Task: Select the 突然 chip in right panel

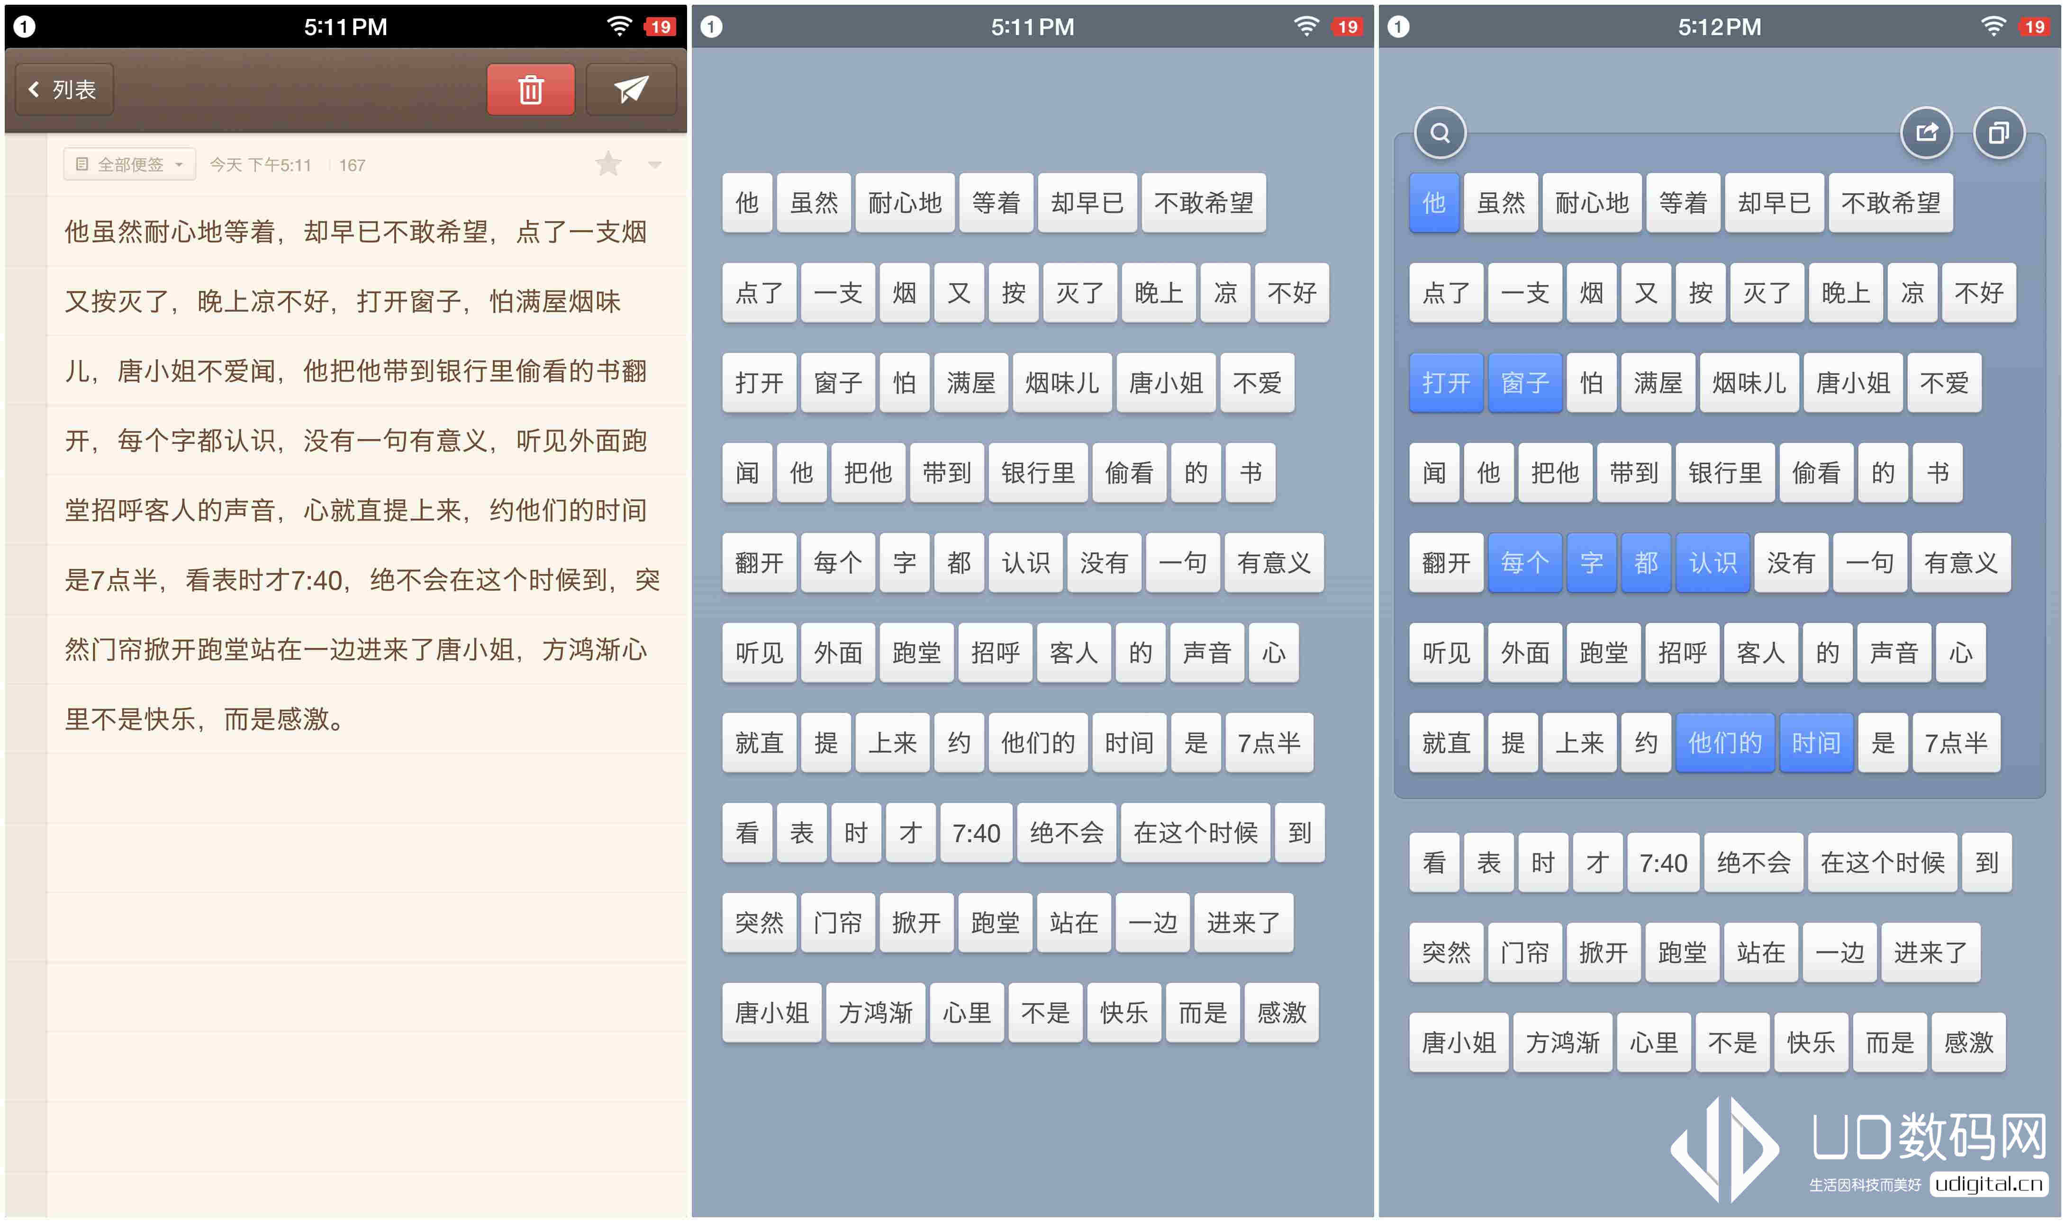Action: (x=1446, y=952)
